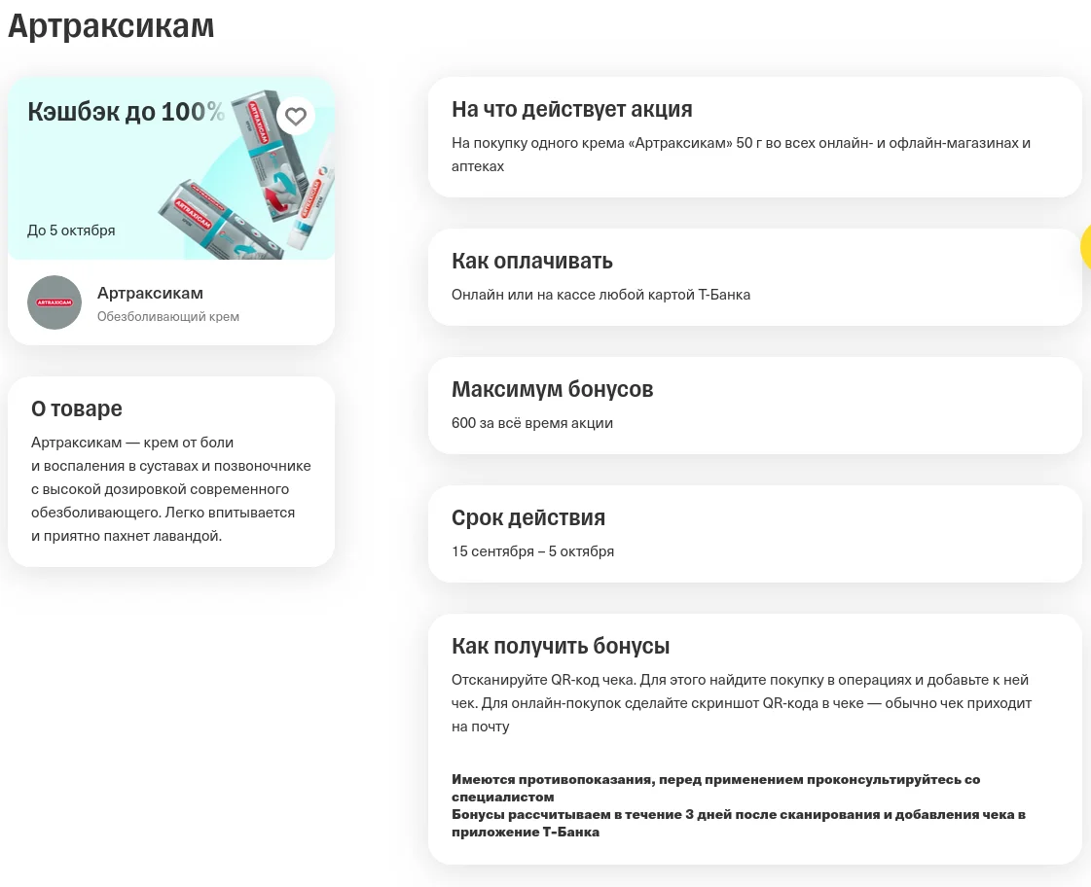The width and height of the screenshot is (1091, 887).
Task: Select the '15 сентября – 5 октября' dates
Action: [x=533, y=551]
